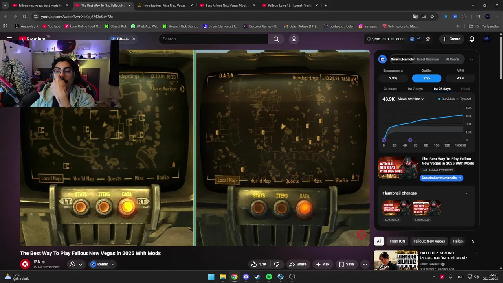
Task: Click the search magnifier button
Action: point(276,39)
